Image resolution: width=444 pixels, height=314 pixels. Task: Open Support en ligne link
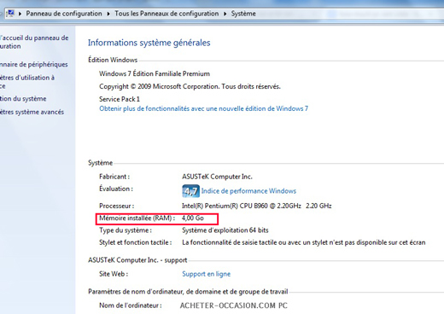(x=207, y=274)
